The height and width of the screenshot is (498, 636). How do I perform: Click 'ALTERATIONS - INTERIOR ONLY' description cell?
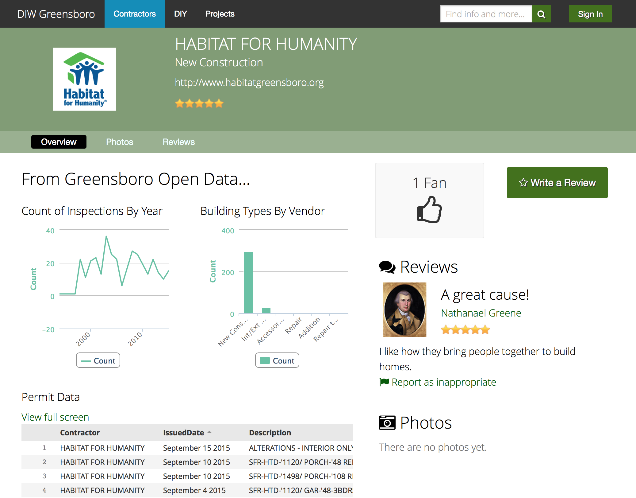click(x=301, y=448)
